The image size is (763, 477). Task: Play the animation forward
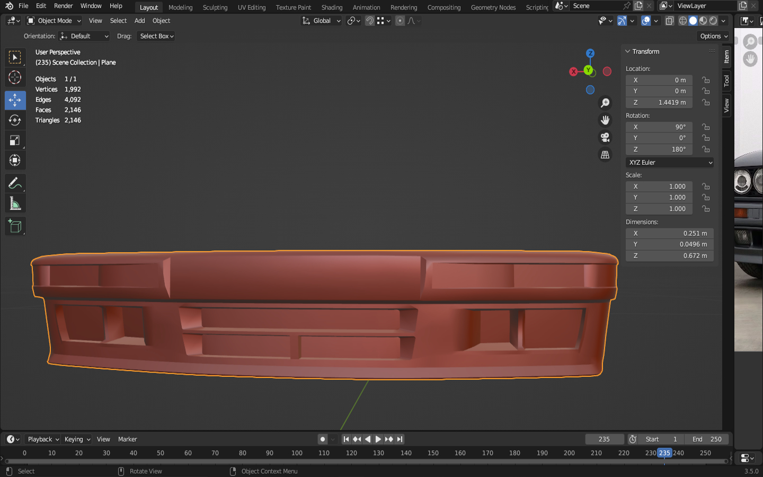(x=378, y=439)
